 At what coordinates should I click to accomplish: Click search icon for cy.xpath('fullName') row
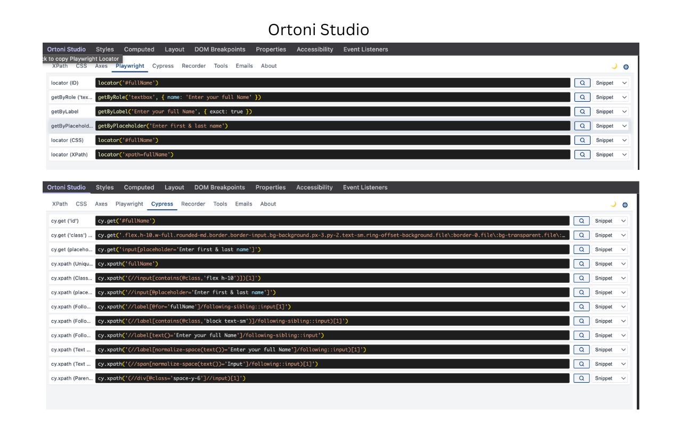tap(581, 264)
